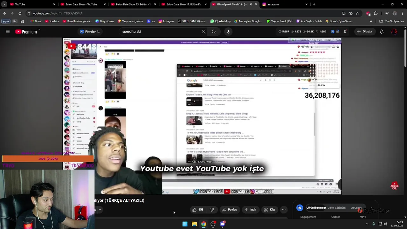407x229 pixels.
Task: Select the AI Coach tab
Action: click(x=356, y=208)
